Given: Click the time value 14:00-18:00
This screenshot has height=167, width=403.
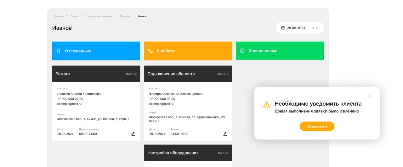Looking at the screenshot, I should point(179,134).
